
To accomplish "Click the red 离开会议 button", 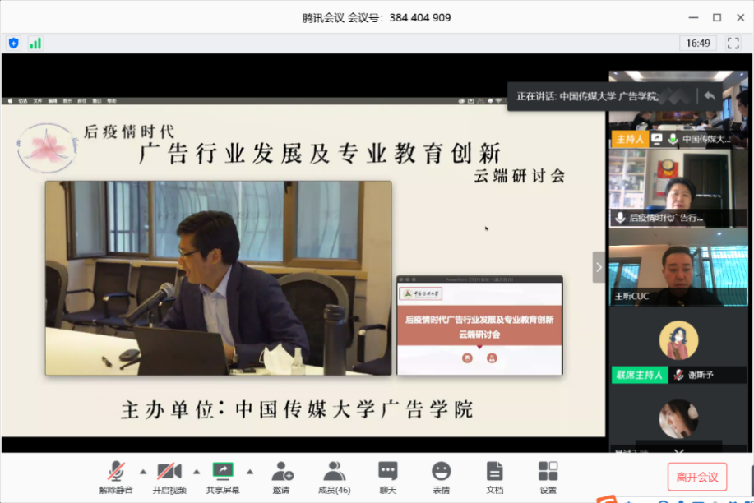I will tap(696, 477).
